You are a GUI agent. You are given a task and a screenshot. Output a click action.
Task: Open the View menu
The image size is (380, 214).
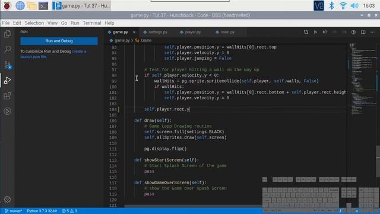pos(52,23)
